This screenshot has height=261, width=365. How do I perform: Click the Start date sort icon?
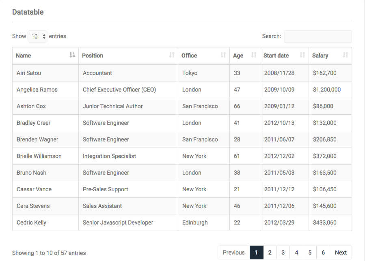(302, 55)
